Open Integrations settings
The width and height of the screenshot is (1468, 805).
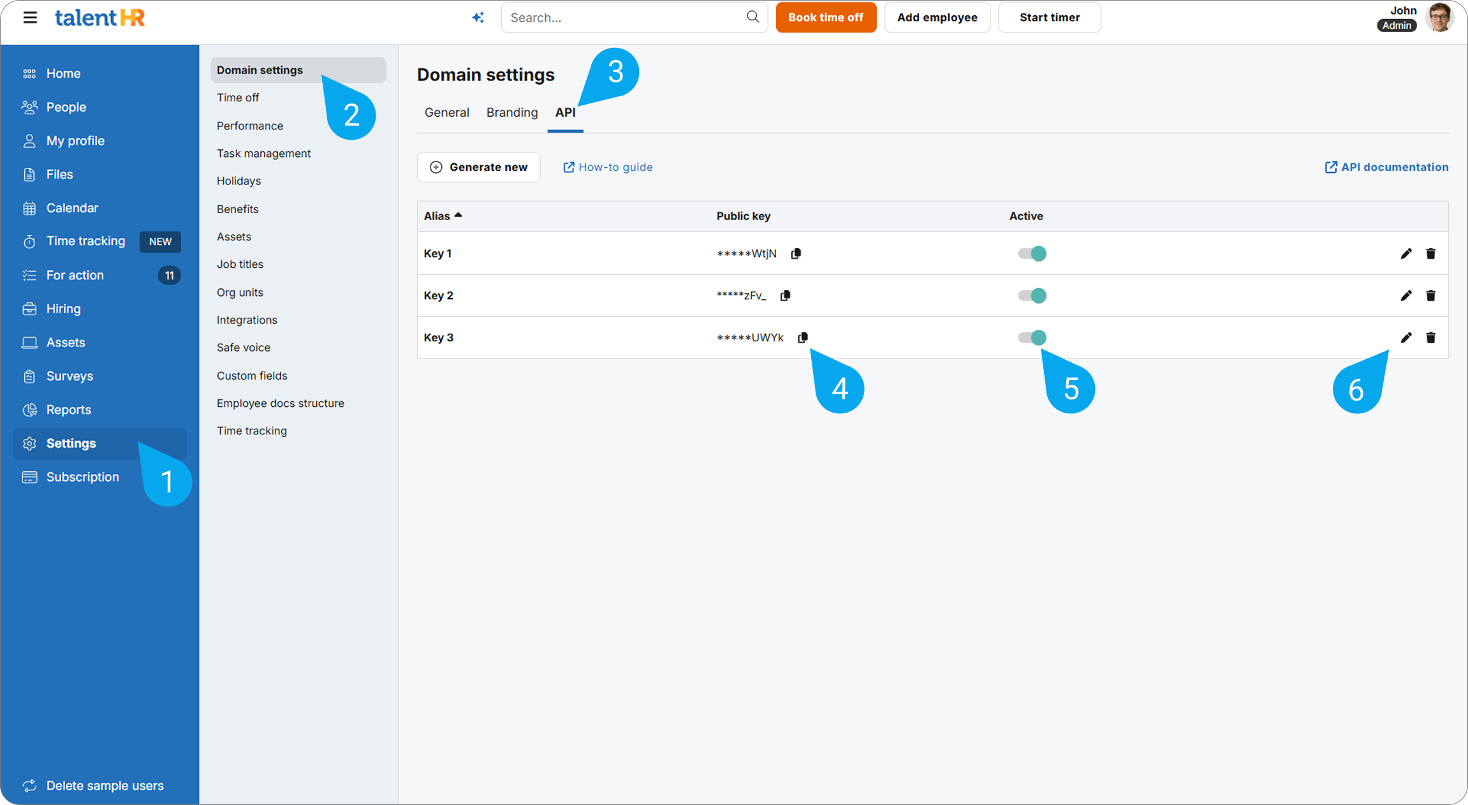point(247,320)
